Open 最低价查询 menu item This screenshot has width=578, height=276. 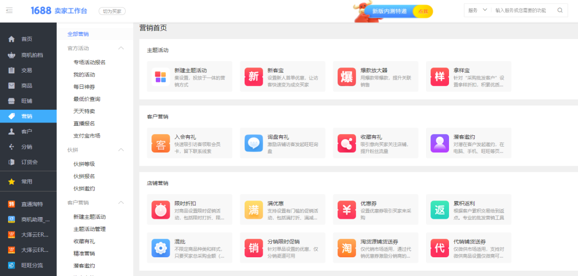(x=87, y=99)
